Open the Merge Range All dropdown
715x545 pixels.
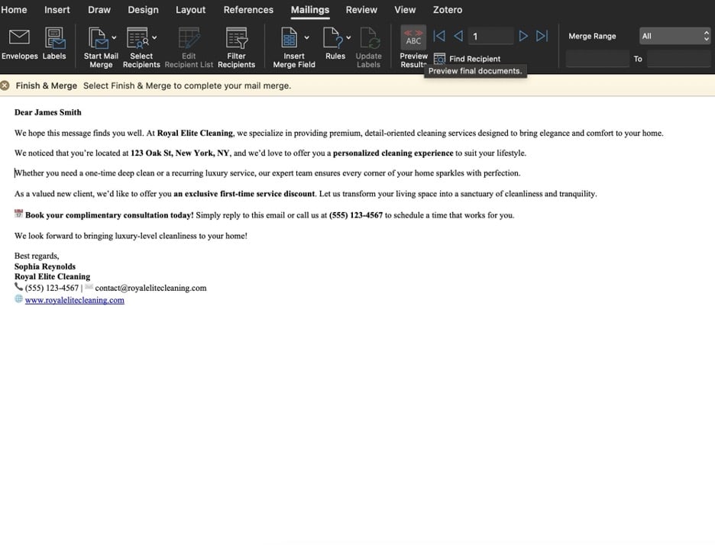point(674,35)
